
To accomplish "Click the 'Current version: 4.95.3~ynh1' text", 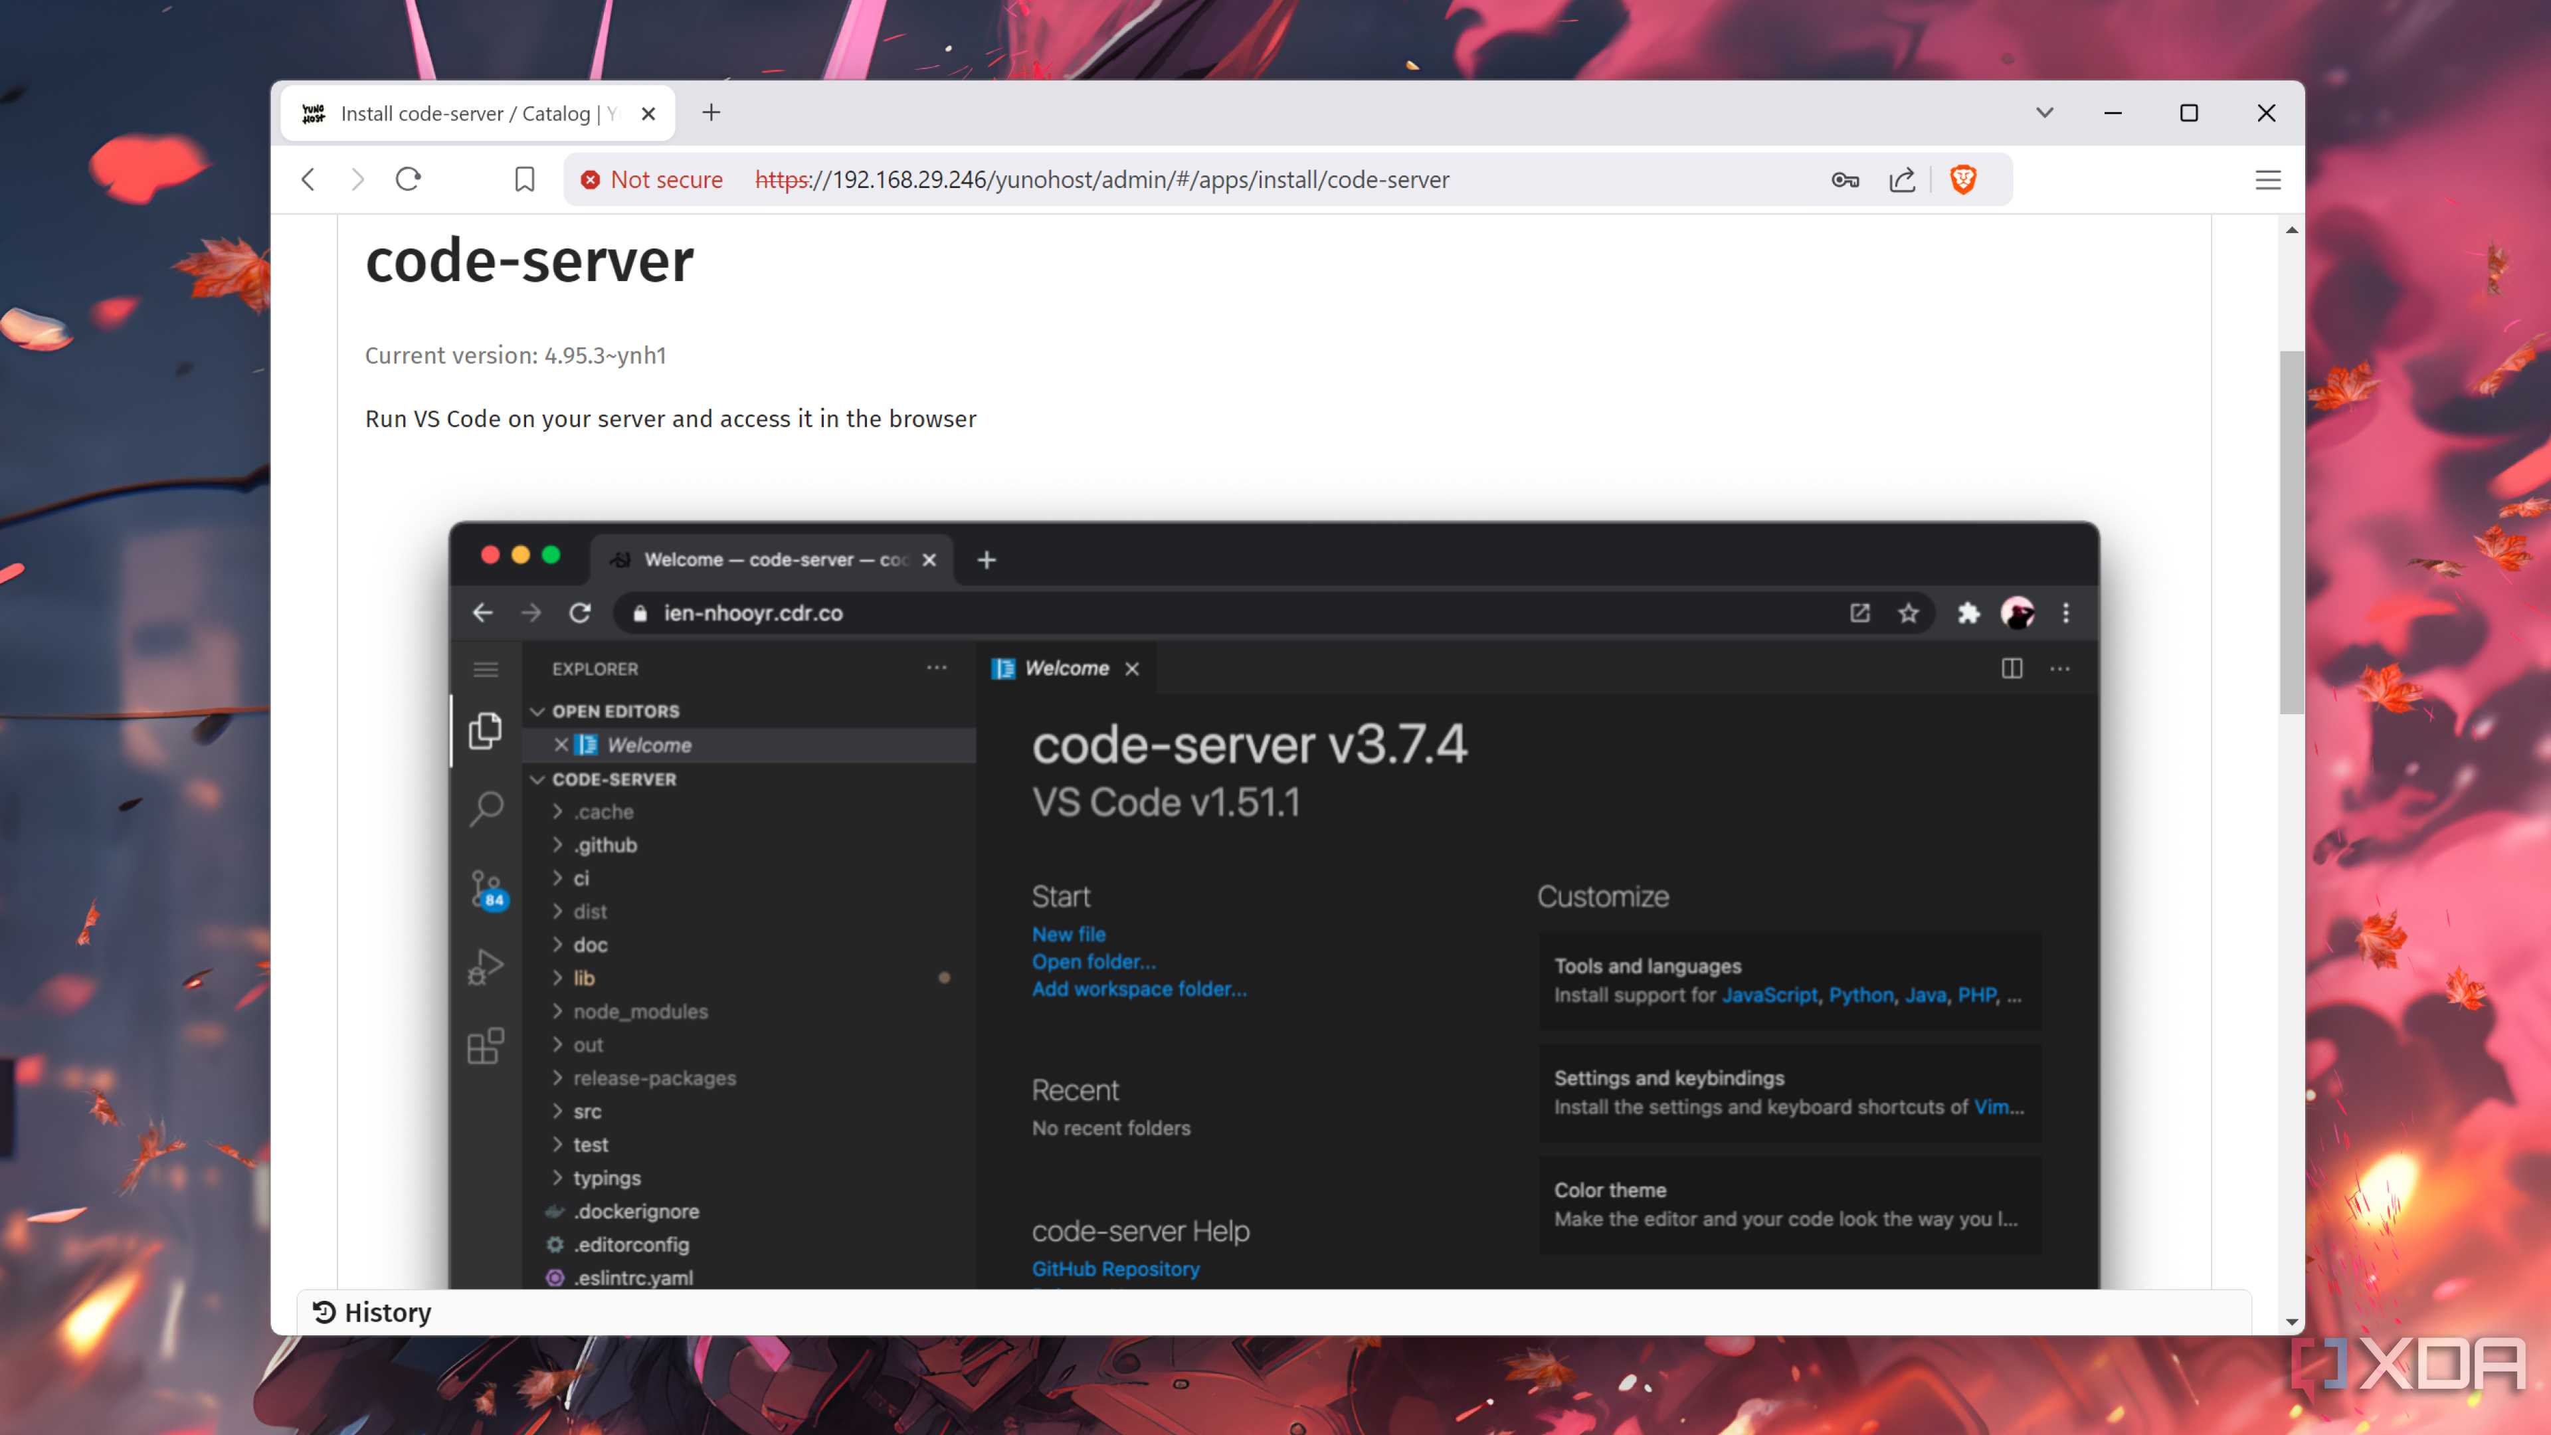I will [515, 355].
